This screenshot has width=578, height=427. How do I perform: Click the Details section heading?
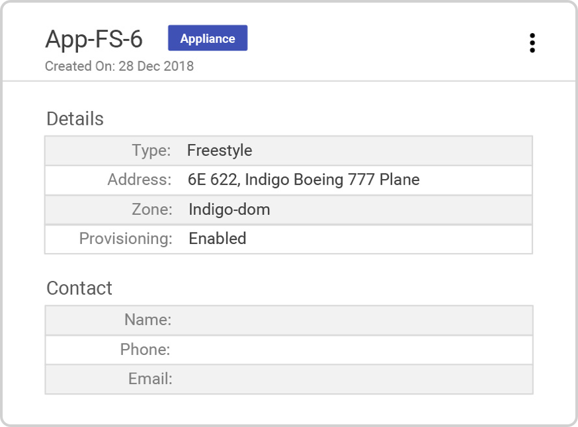coord(75,119)
